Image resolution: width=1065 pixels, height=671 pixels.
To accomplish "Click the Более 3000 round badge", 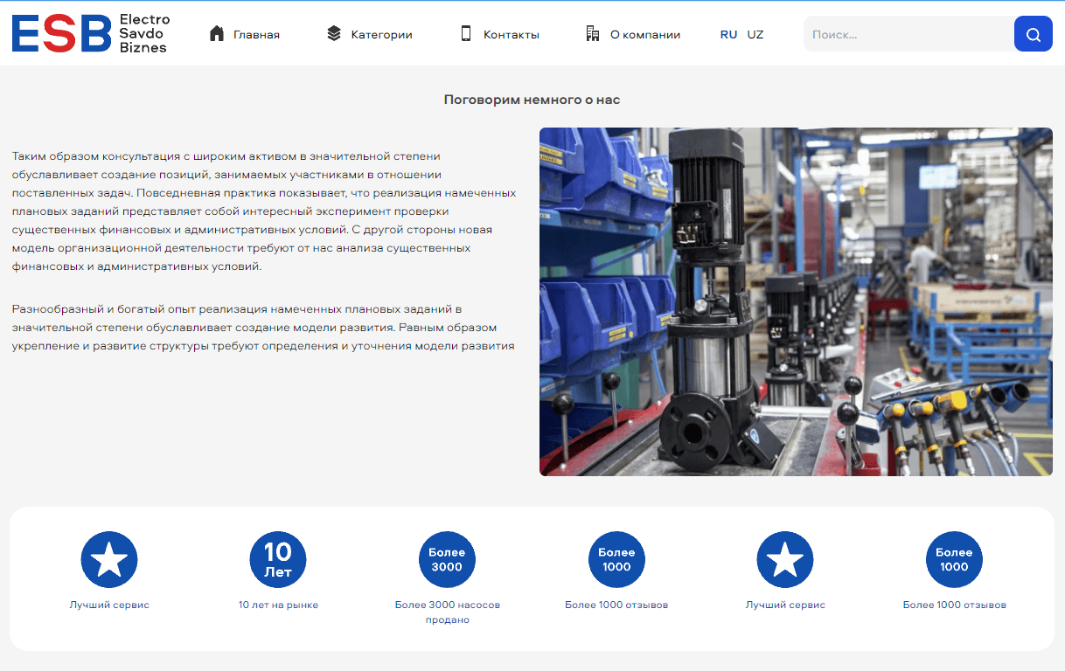I will (447, 559).
